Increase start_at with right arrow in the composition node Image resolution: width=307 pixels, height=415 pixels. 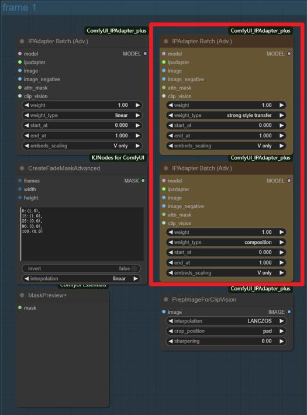[x=282, y=253]
